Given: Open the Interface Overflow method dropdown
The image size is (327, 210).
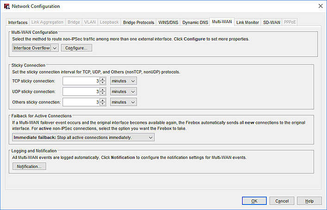Looking at the screenshot, I should point(35,48).
